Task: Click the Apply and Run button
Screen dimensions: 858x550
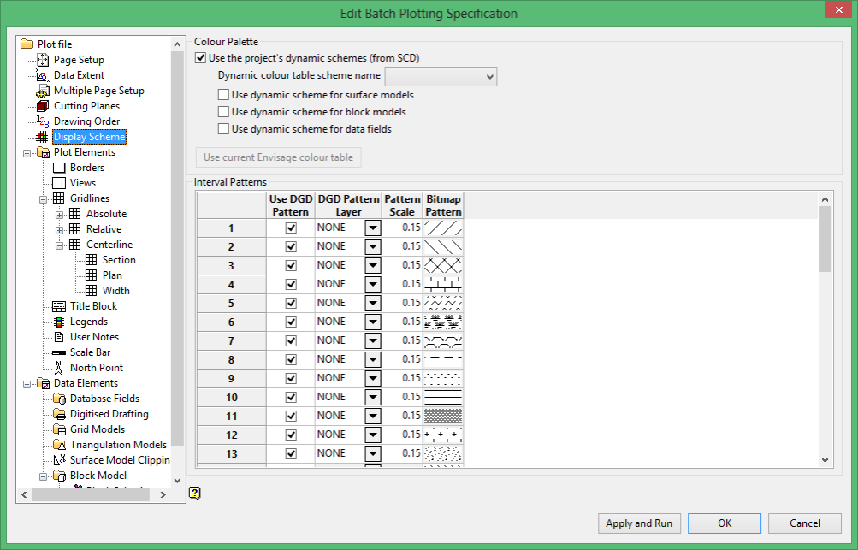Action: click(x=639, y=523)
